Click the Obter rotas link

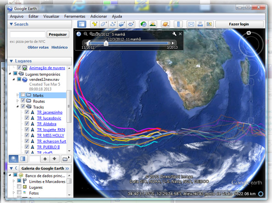tap(38, 47)
